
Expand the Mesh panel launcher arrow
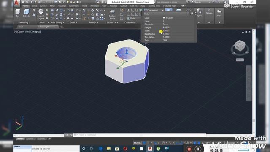tap(48, 22)
